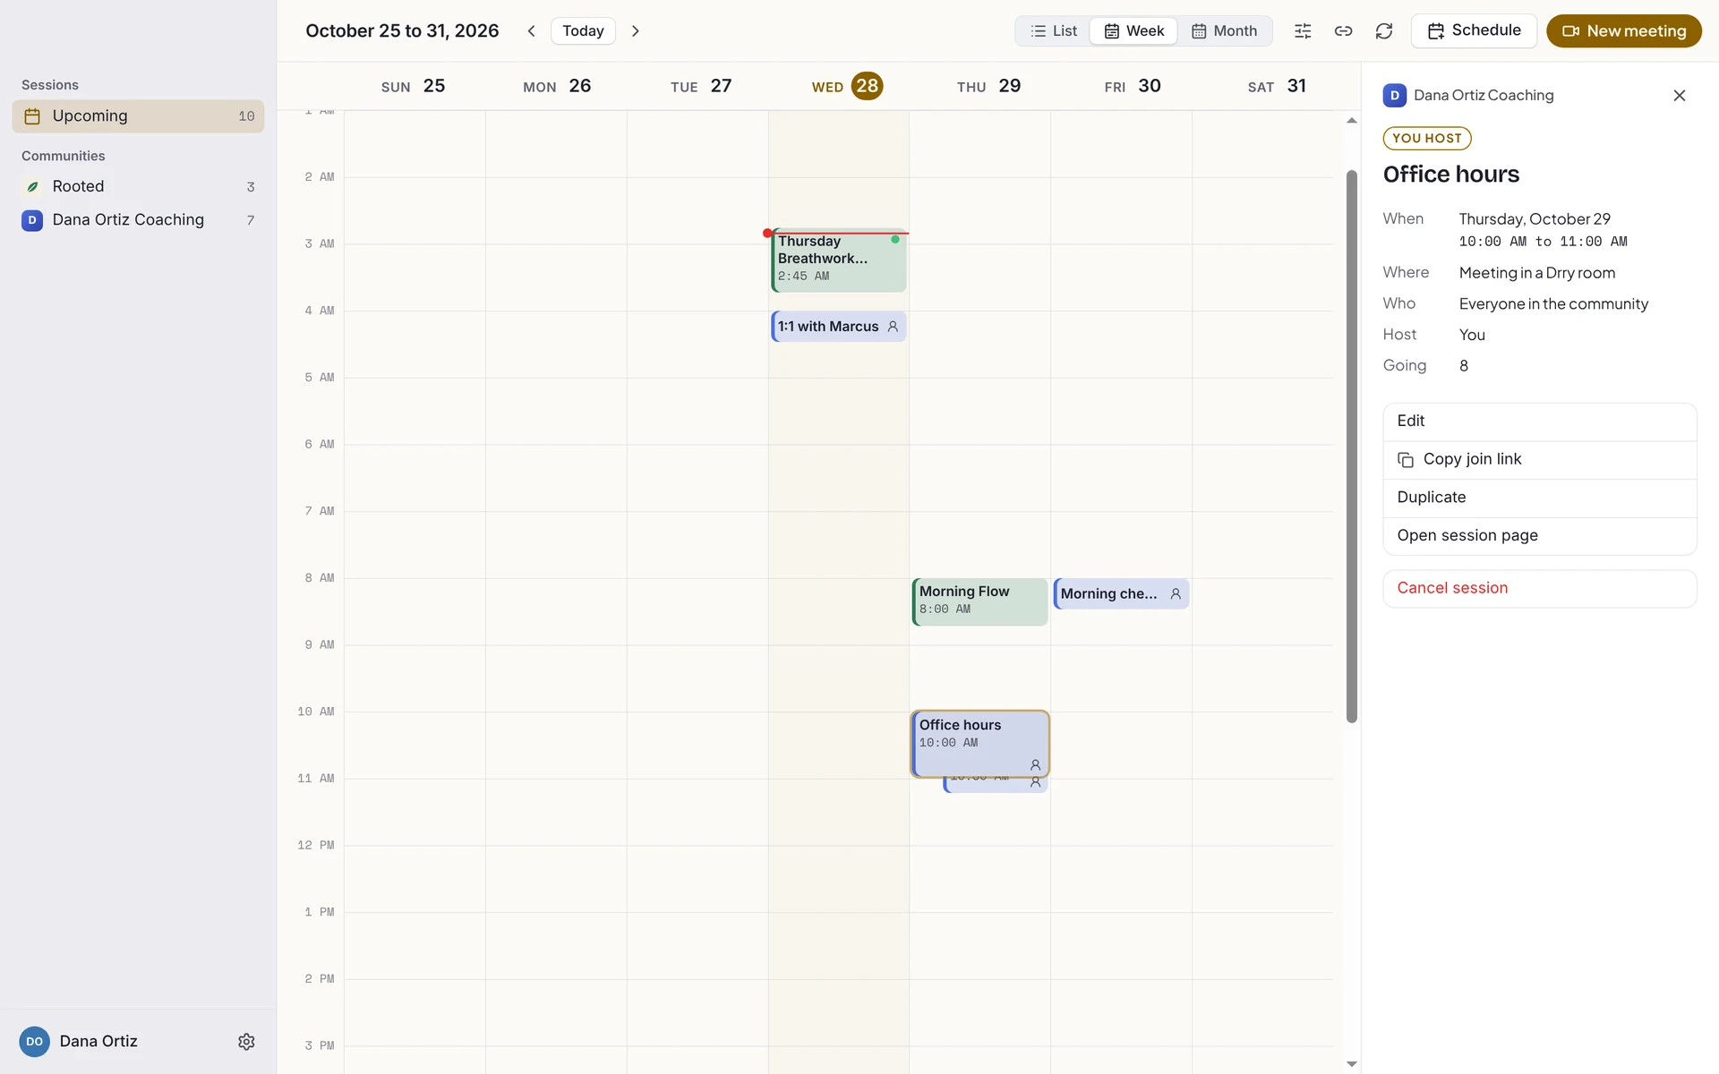Start a New meeting
Viewport: 1719px width, 1074px height.
click(x=1623, y=30)
